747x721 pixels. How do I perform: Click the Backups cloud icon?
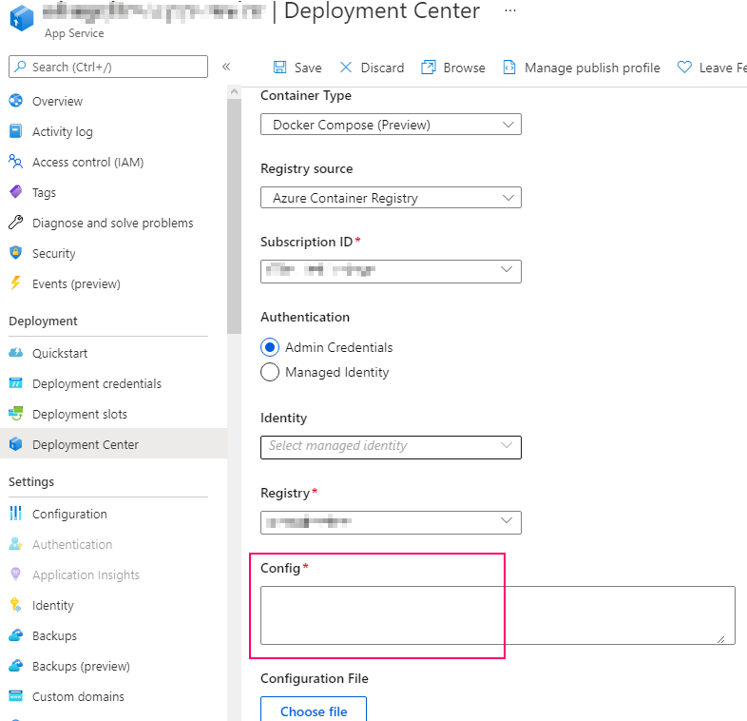click(x=16, y=635)
